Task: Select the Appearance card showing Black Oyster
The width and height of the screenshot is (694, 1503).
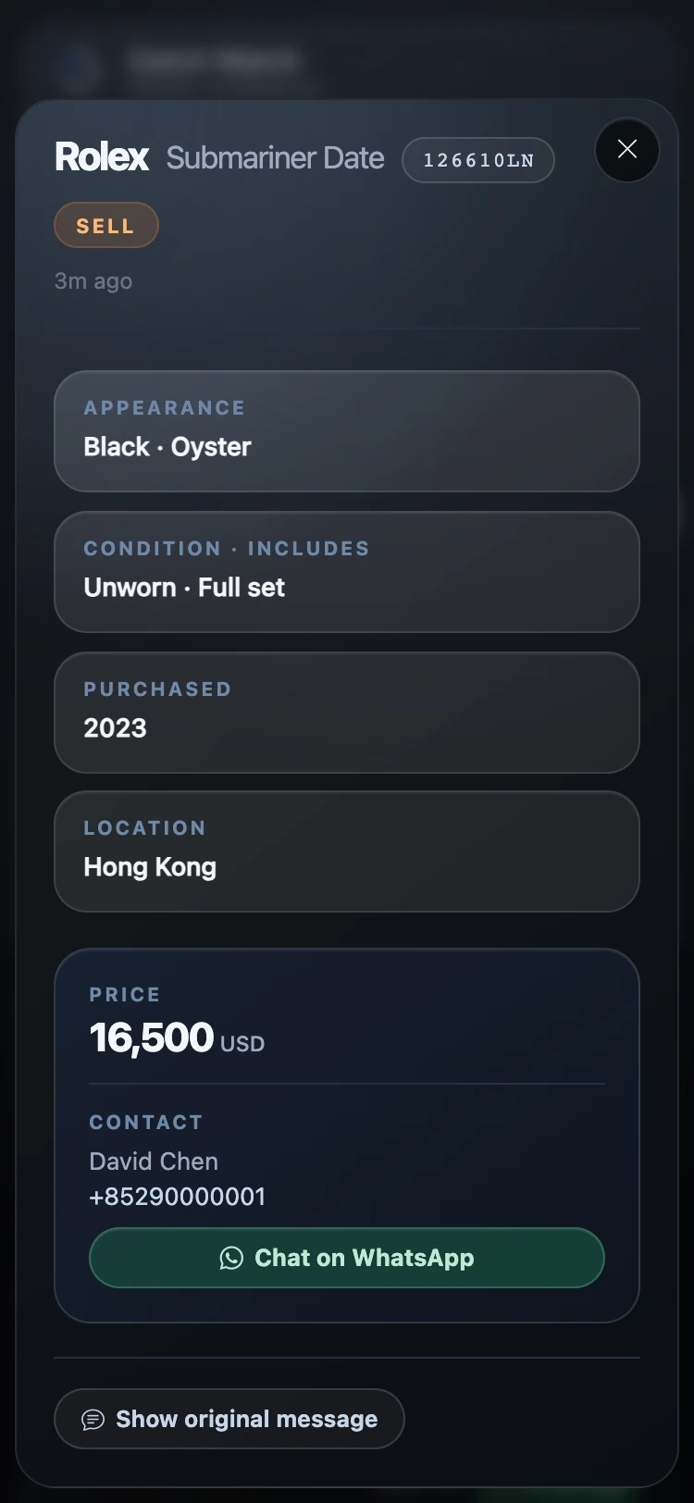Action: point(347,431)
